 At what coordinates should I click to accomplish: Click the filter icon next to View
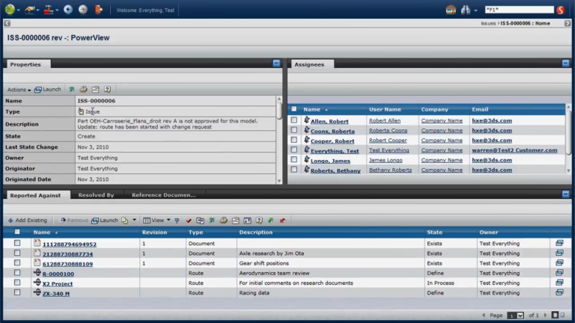[177, 221]
